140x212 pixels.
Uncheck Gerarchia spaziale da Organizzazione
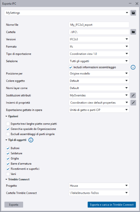click(x=8, y=129)
